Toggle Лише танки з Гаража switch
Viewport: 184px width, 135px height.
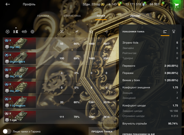click(7, 131)
